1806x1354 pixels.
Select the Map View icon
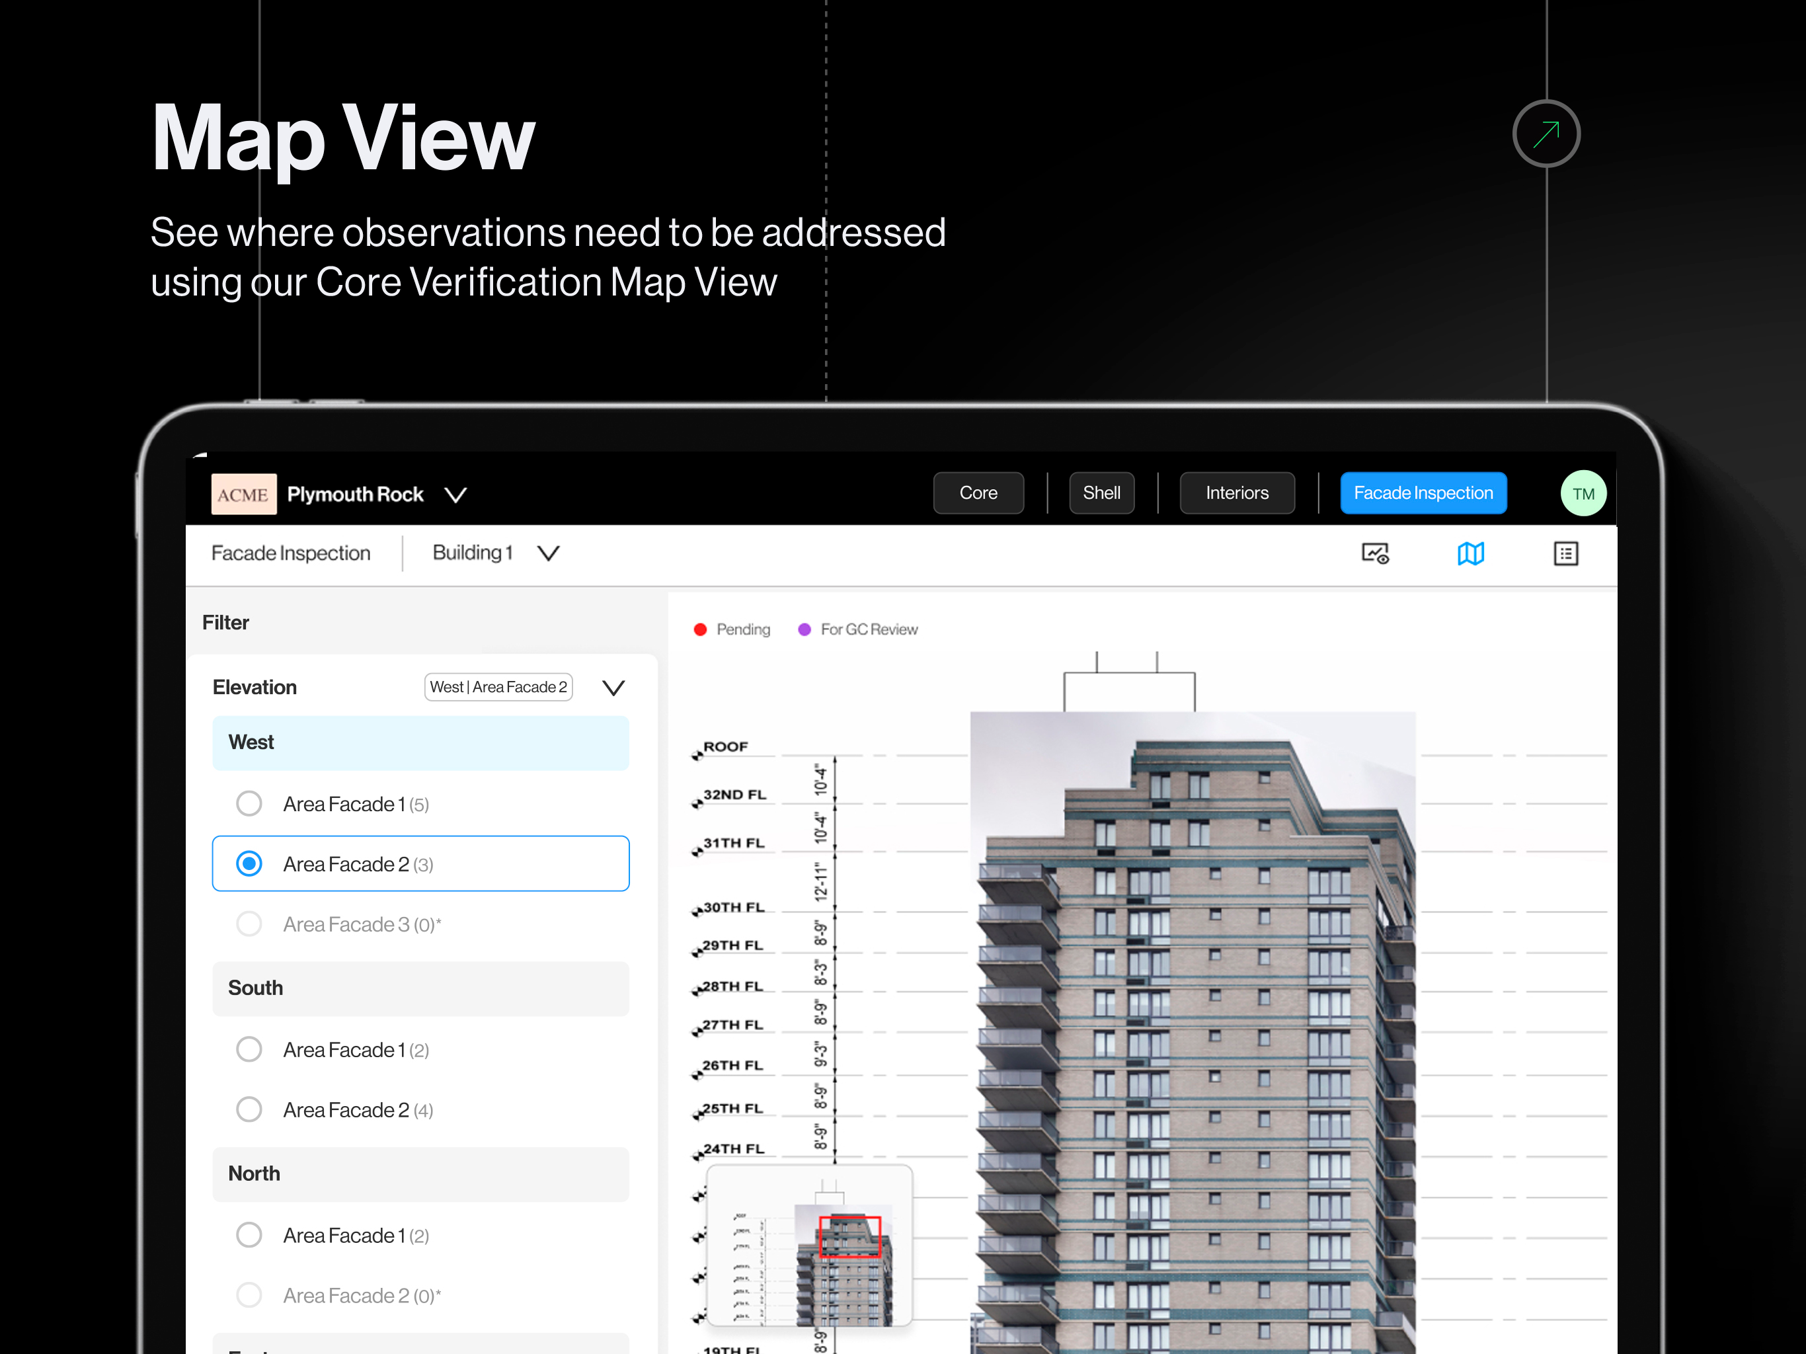[1470, 553]
